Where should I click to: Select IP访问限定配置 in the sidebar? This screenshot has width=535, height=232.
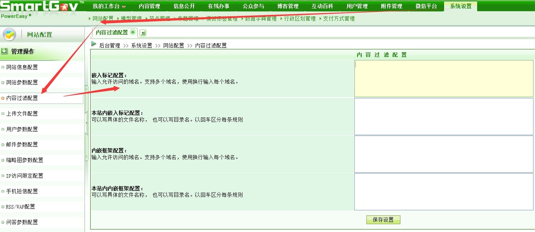[24, 176]
